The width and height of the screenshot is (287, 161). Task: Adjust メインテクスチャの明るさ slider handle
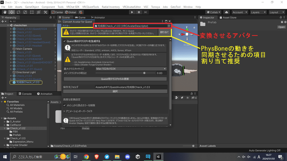click(144, 73)
